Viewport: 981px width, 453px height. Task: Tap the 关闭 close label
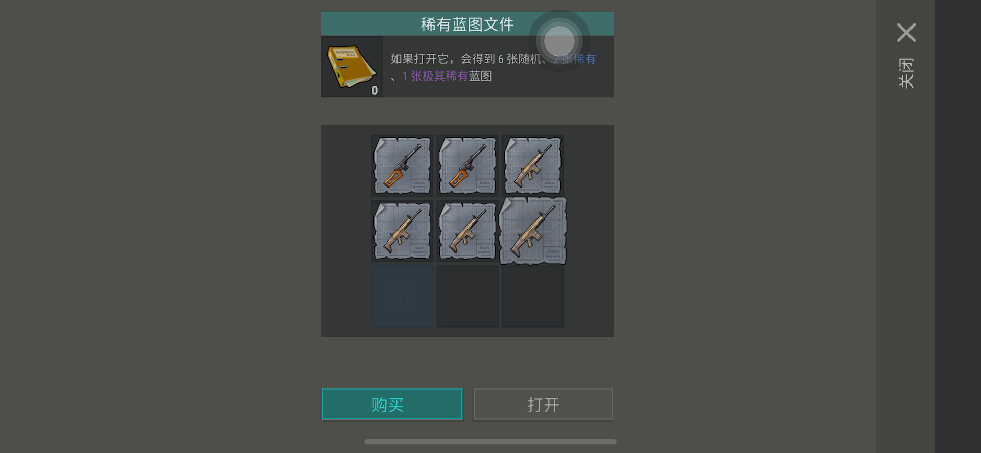[906, 73]
